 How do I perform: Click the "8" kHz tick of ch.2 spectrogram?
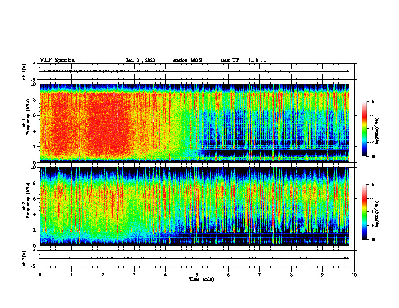tap(35, 183)
